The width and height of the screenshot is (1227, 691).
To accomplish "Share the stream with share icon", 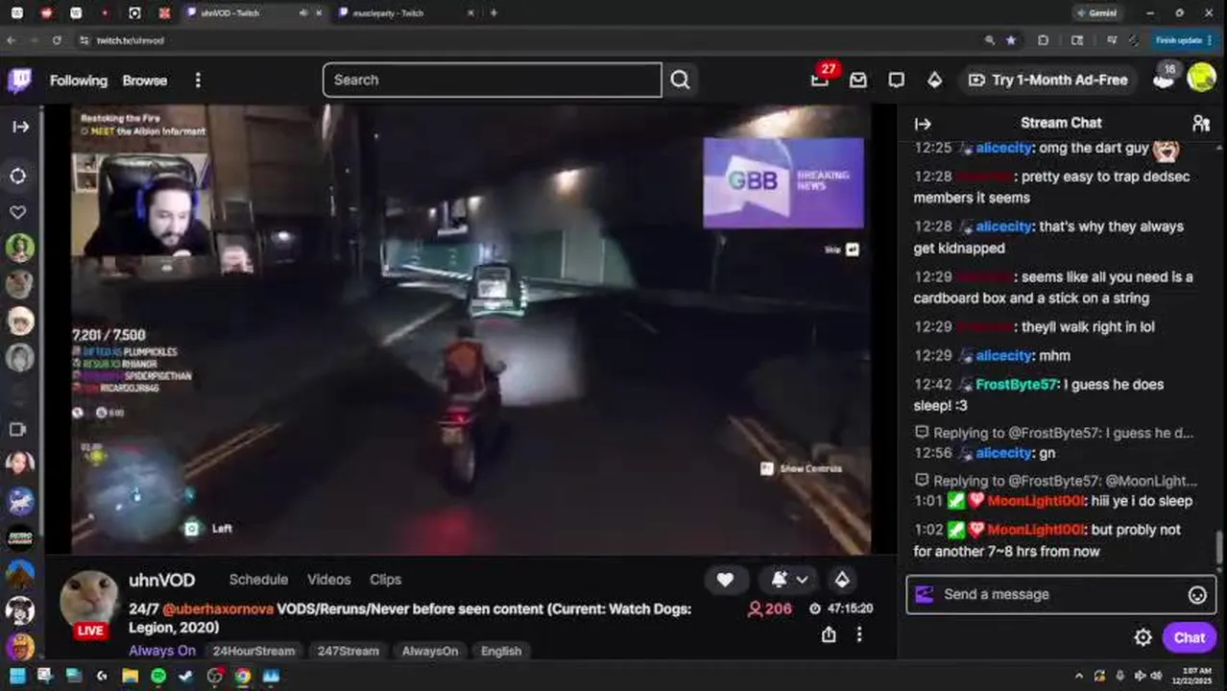I will (x=829, y=634).
